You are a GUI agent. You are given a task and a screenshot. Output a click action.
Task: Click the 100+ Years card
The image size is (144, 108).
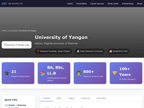pyautogui.click(x=126, y=73)
